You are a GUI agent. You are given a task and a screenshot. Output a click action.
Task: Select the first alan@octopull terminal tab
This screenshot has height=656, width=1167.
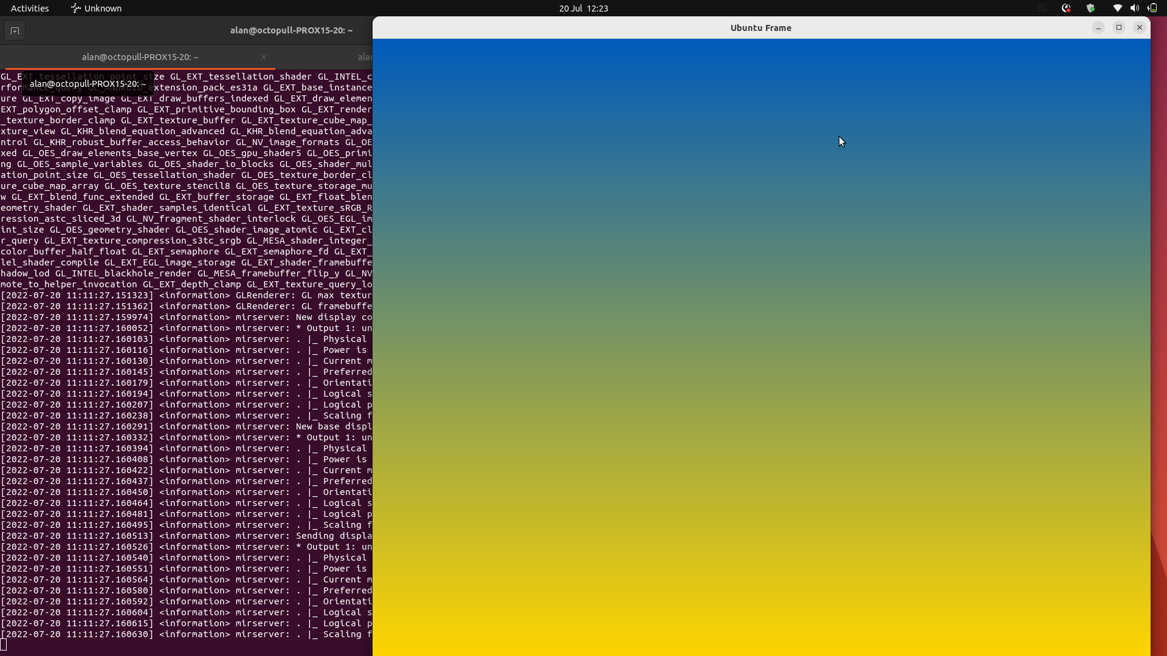coord(140,57)
